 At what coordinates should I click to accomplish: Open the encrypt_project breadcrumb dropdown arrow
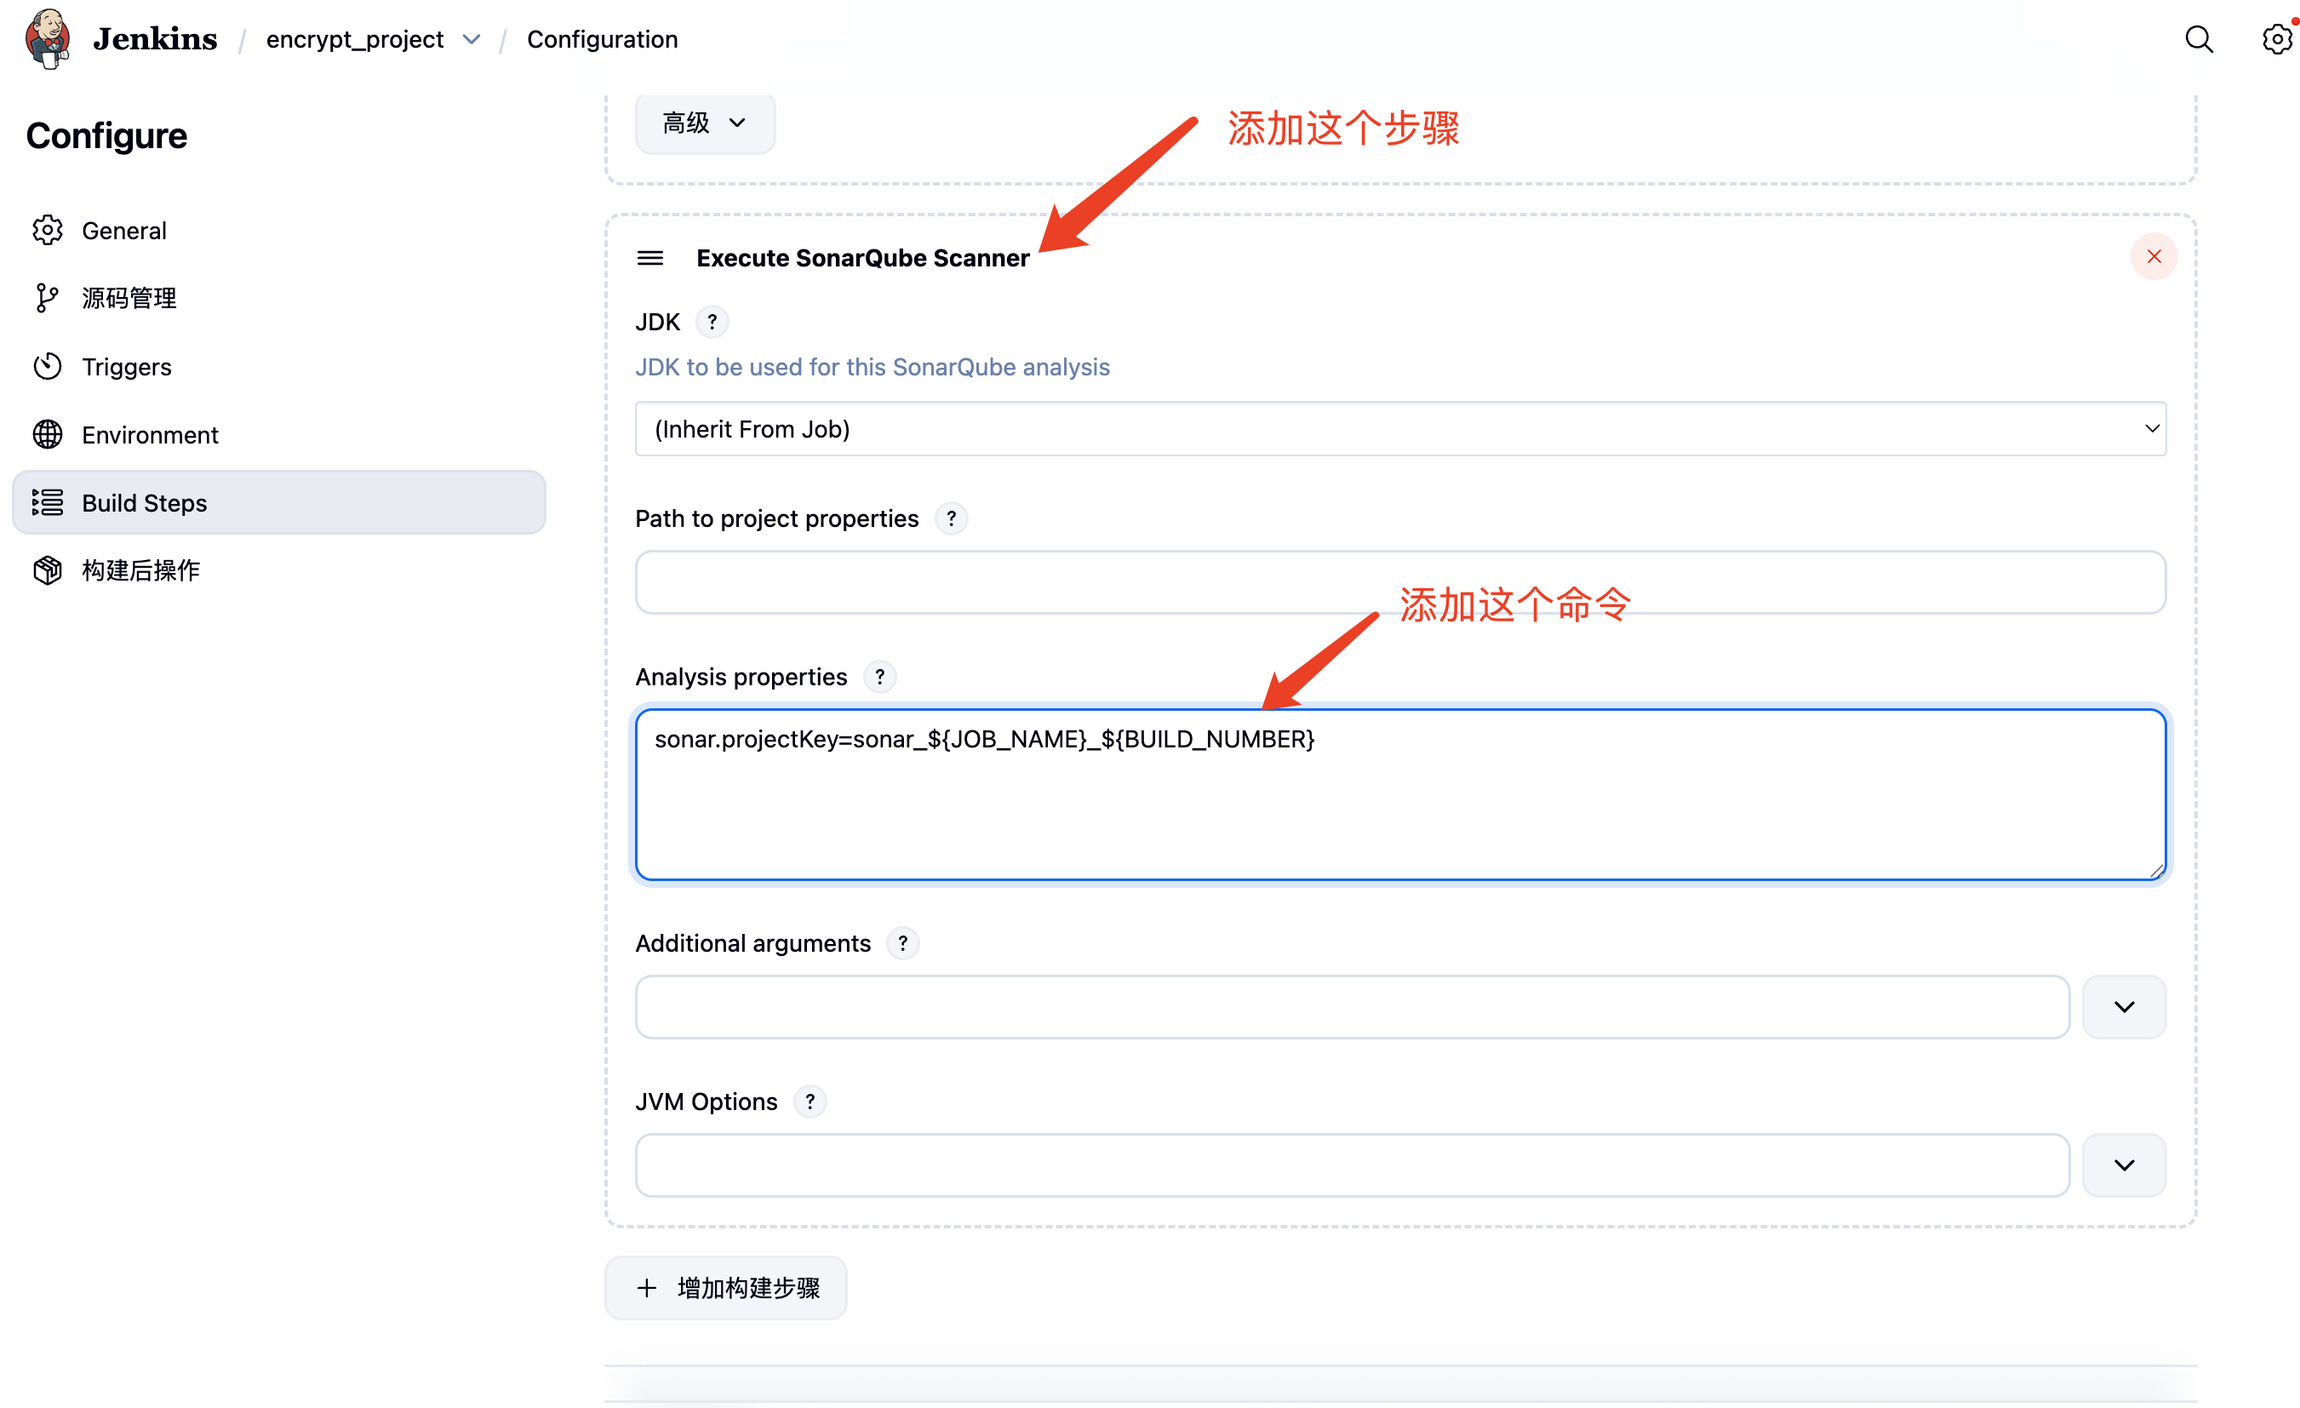click(x=472, y=39)
